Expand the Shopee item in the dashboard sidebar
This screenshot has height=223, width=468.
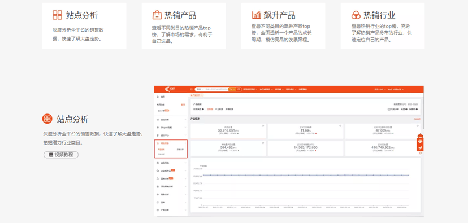tap(171, 127)
